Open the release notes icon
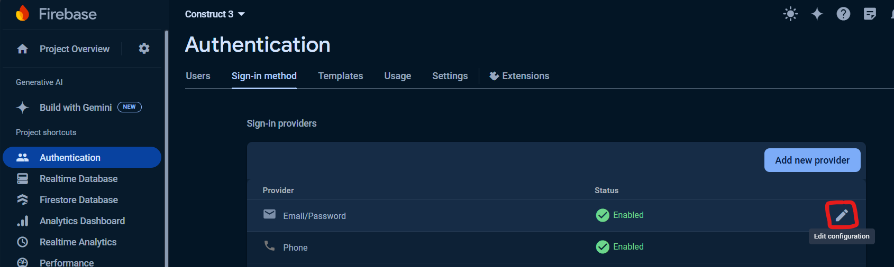Screen dimensions: 894x267 pos(870,14)
